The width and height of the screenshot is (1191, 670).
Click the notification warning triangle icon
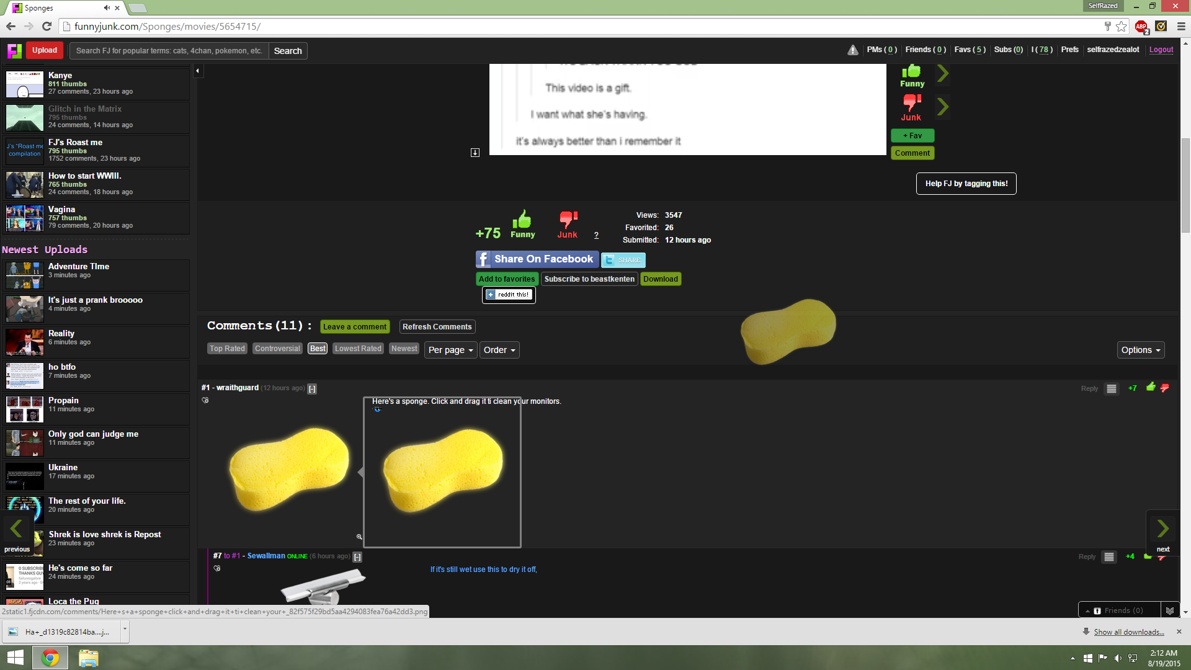[853, 50]
